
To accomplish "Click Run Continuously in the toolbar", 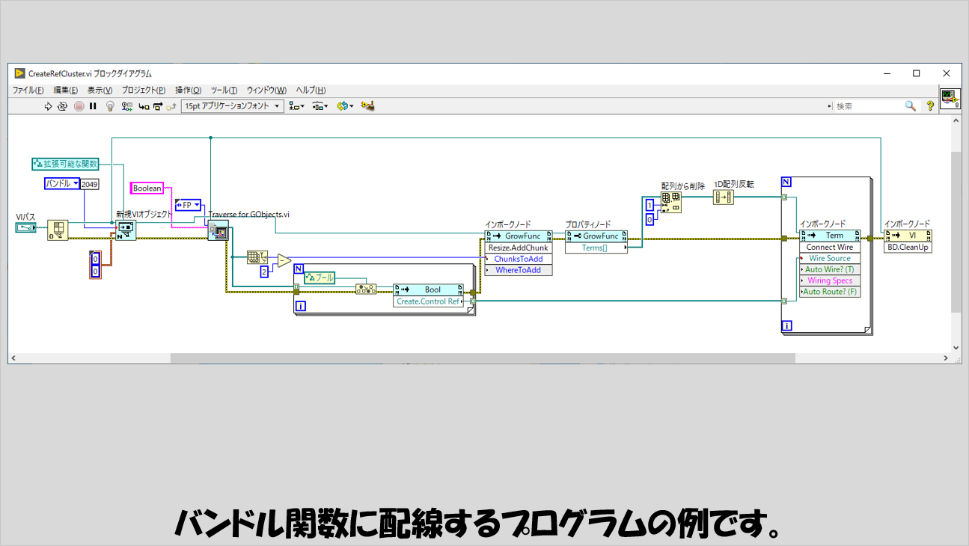I will 63,106.
